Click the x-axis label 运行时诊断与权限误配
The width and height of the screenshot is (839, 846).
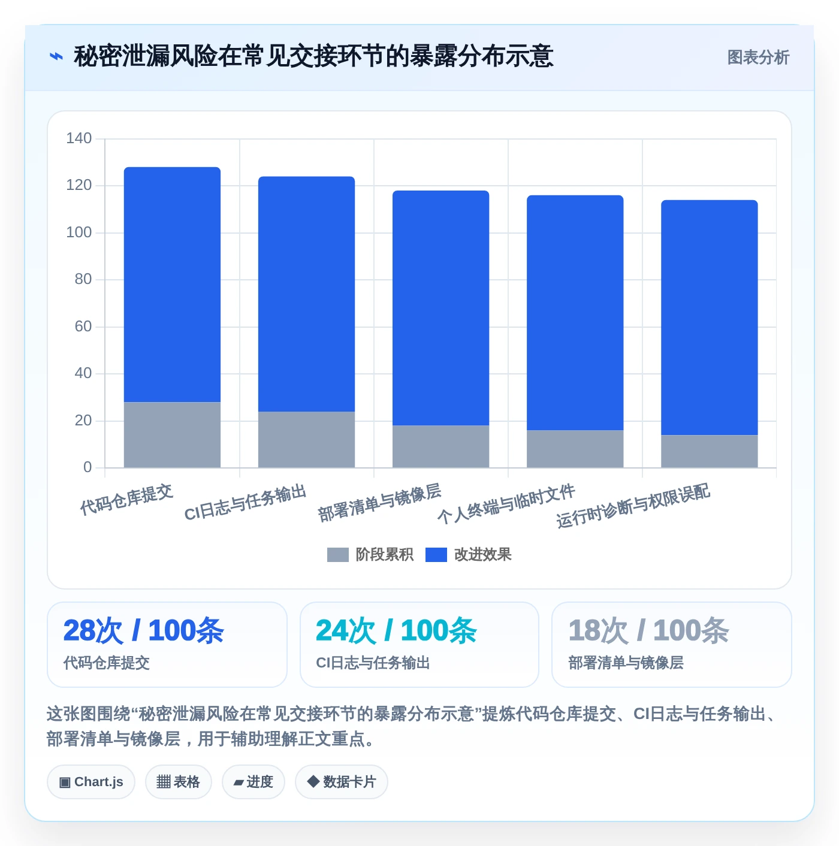(633, 506)
